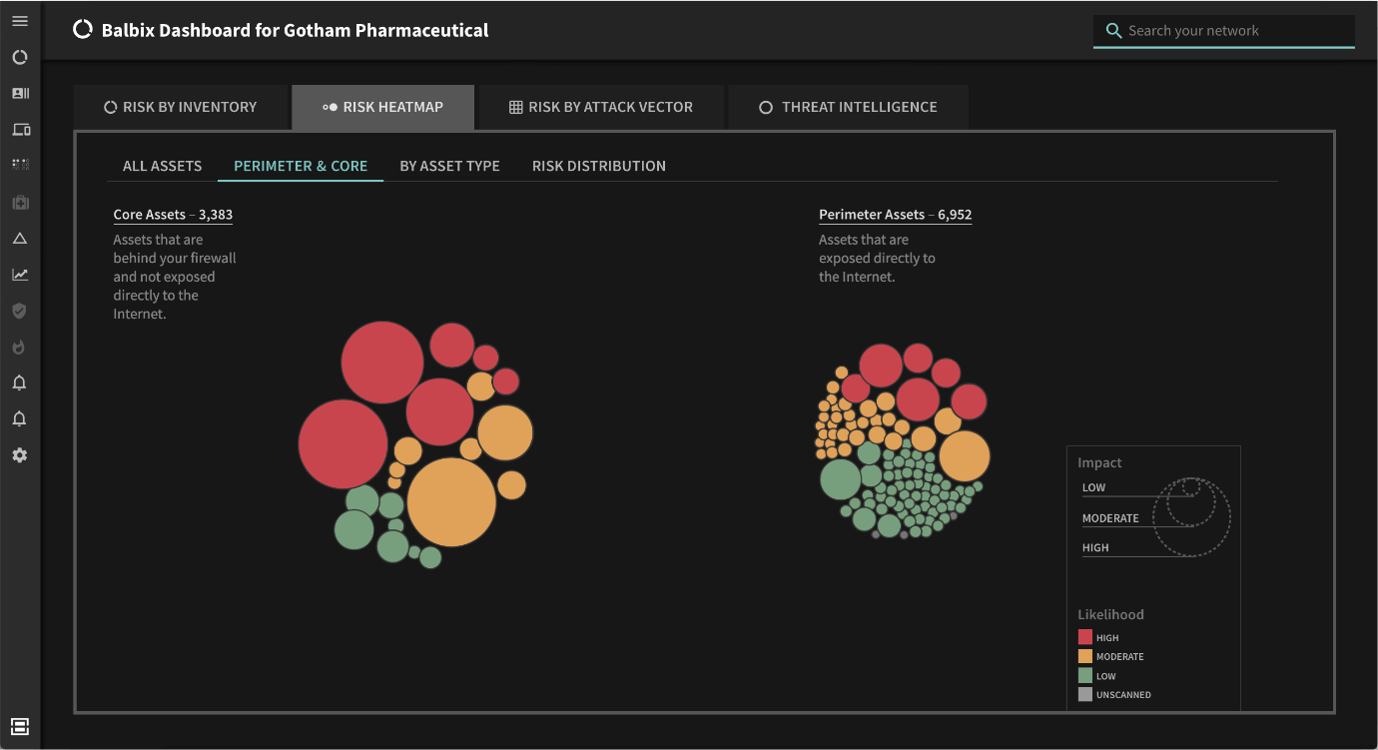Screen dimensions: 1378x750
Task: Open settings via the gear icon
Action: pyautogui.click(x=20, y=455)
